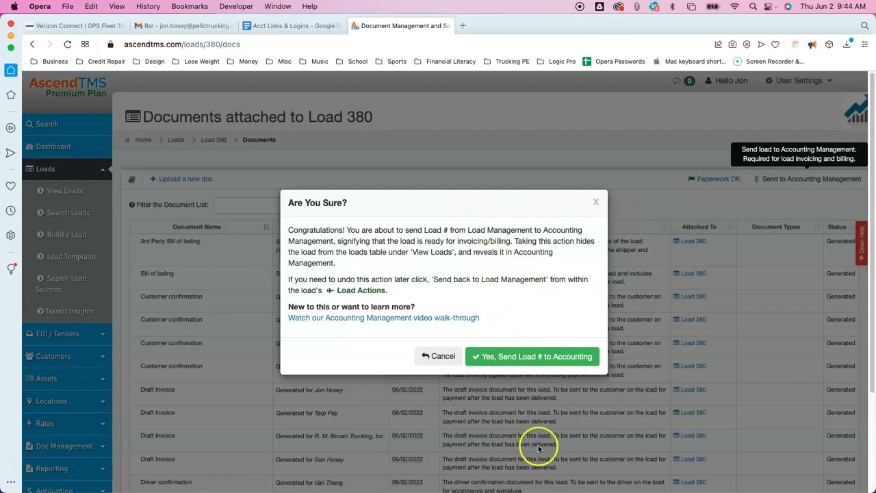Screen dimensions: 876x493
Task: Open the three-dots sidebar setup menu
Action: pyautogui.click(x=11, y=482)
